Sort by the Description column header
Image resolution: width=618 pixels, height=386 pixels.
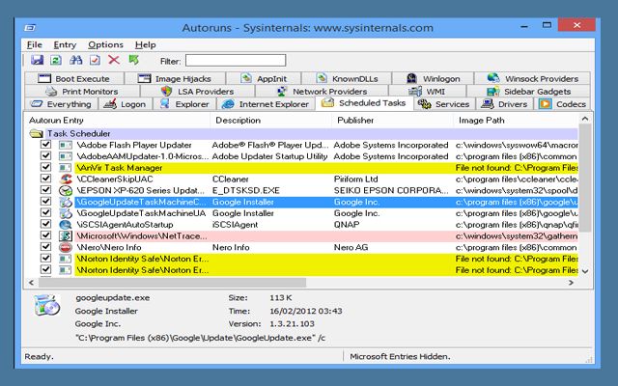click(271, 120)
